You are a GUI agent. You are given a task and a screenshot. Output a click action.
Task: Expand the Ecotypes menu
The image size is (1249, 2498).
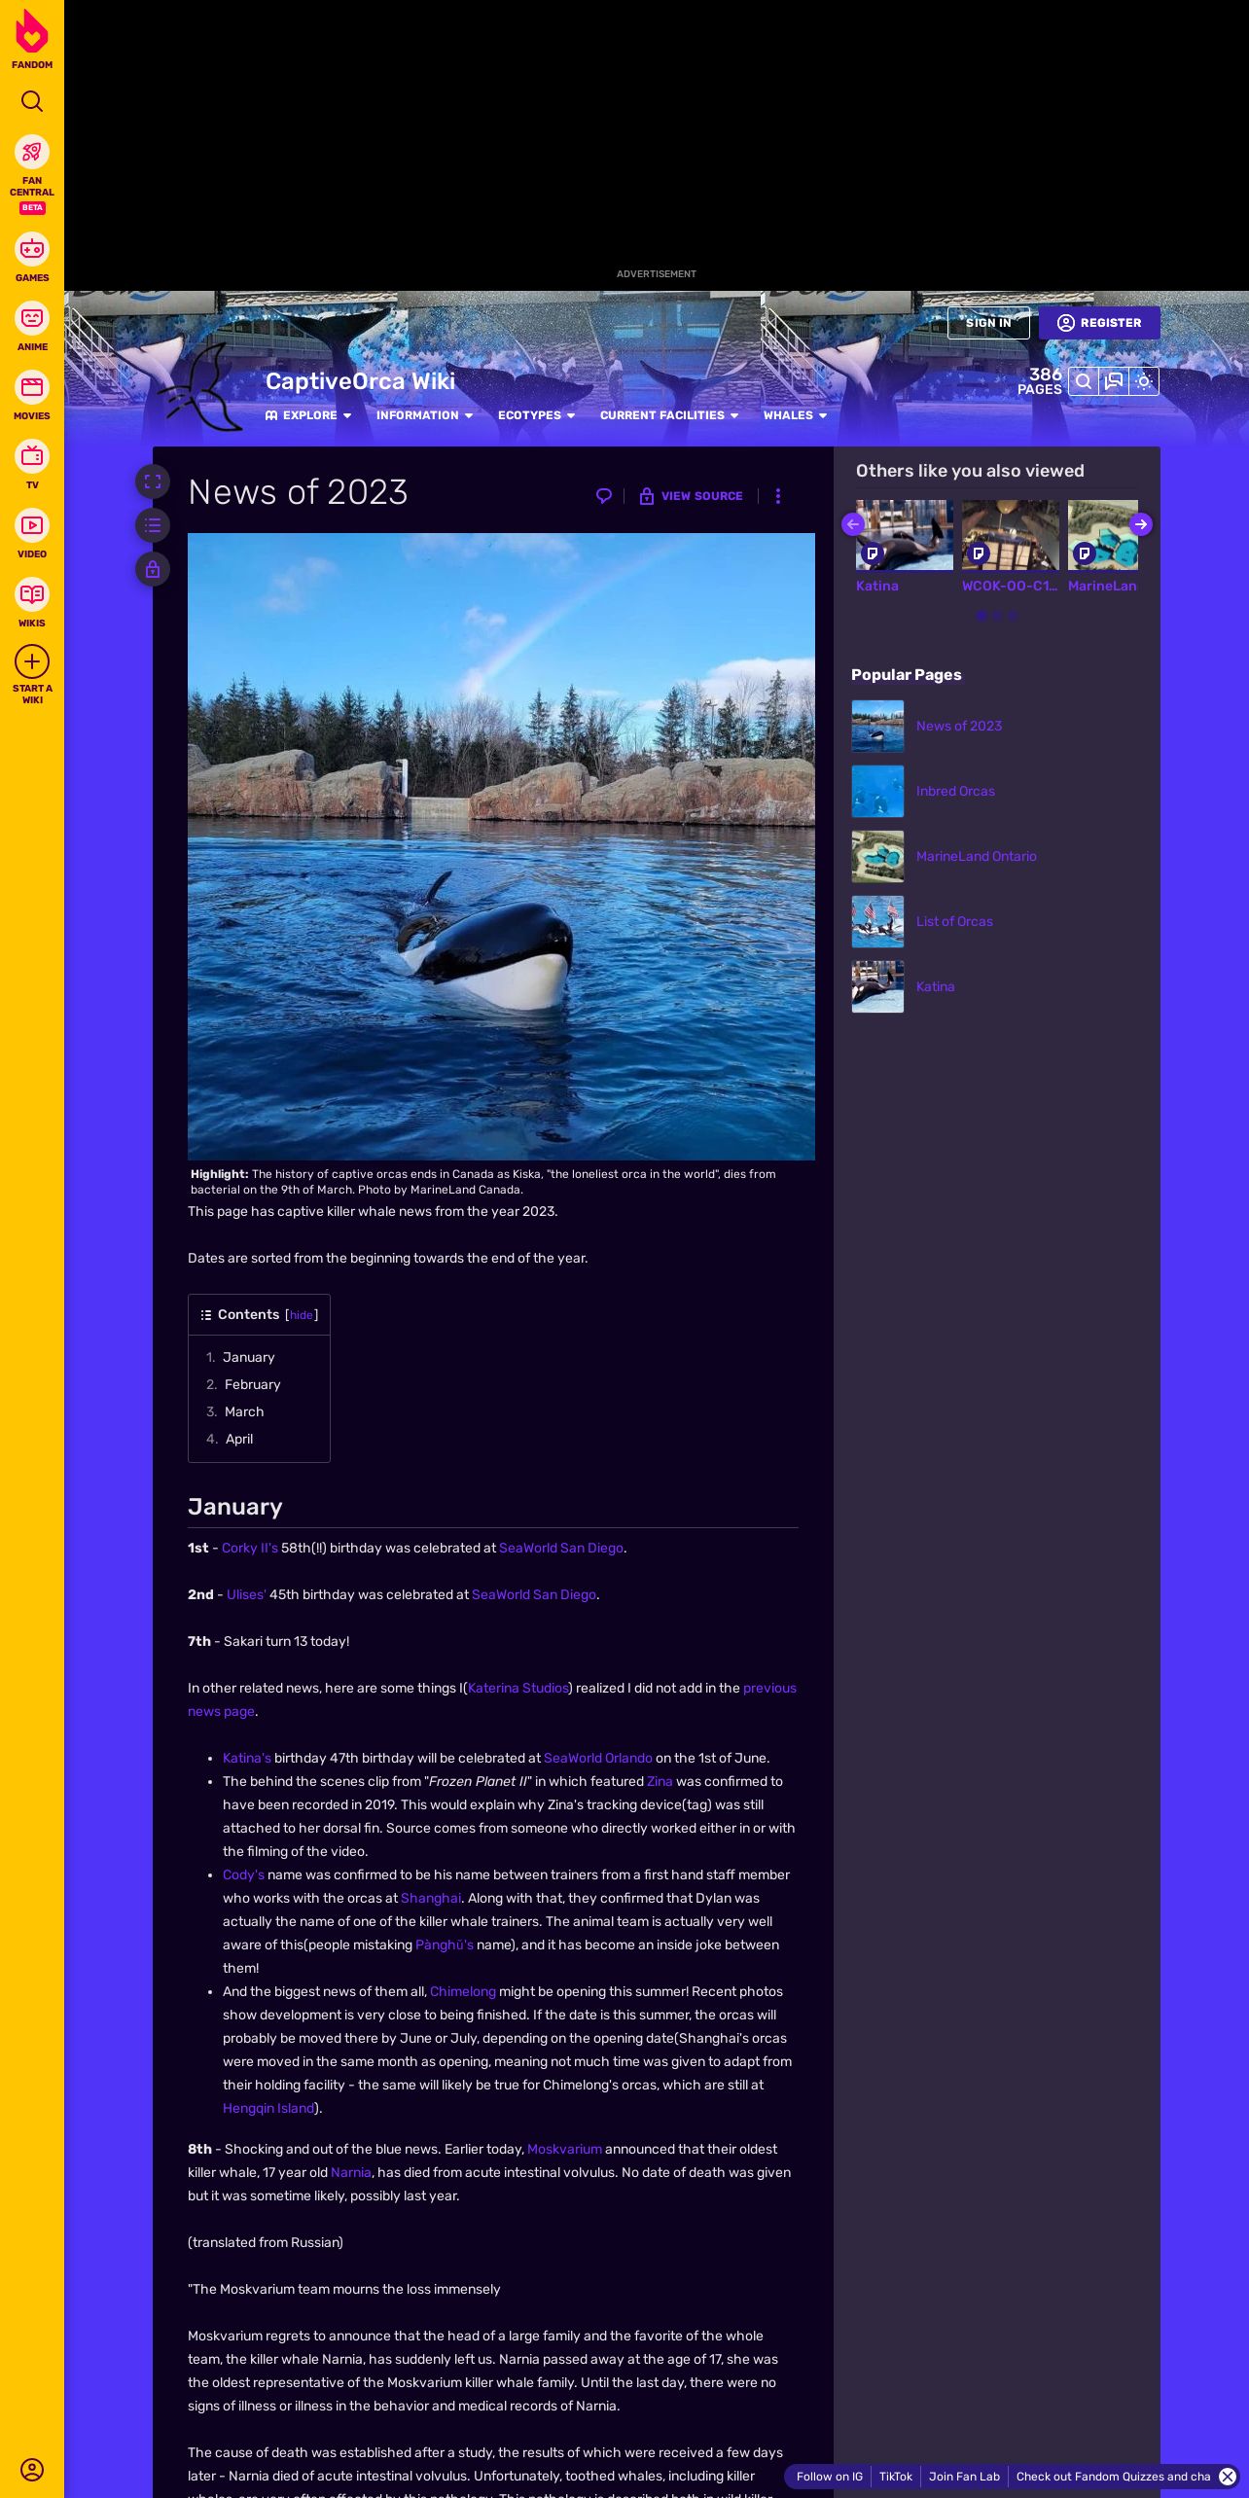(x=537, y=415)
